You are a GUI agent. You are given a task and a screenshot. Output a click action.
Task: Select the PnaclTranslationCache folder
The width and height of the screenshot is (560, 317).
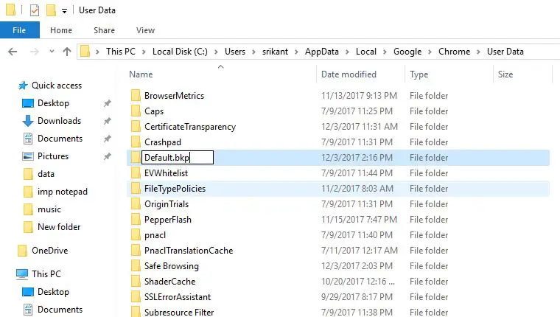[189, 251]
